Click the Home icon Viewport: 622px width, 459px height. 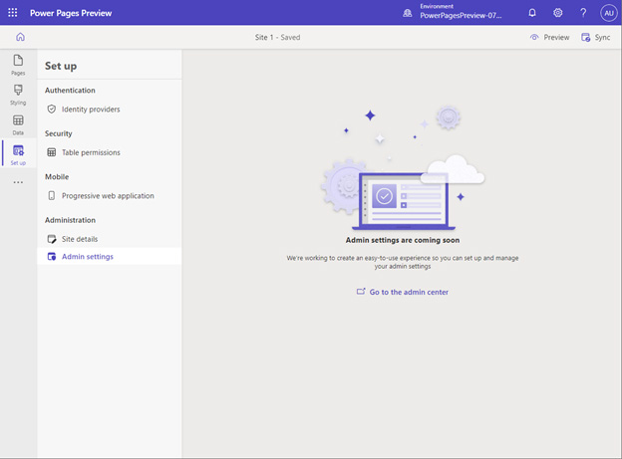pyautogui.click(x=20, y=37)
